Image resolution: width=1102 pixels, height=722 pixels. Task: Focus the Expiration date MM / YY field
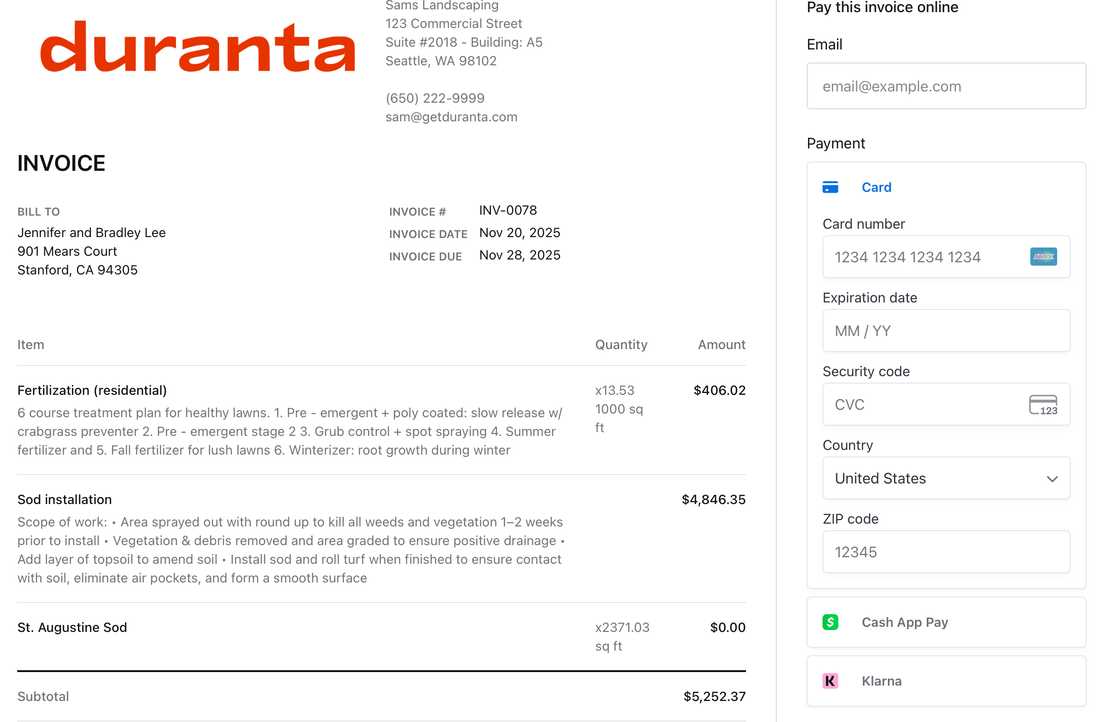pyautogui.click(x=946, y=331)
